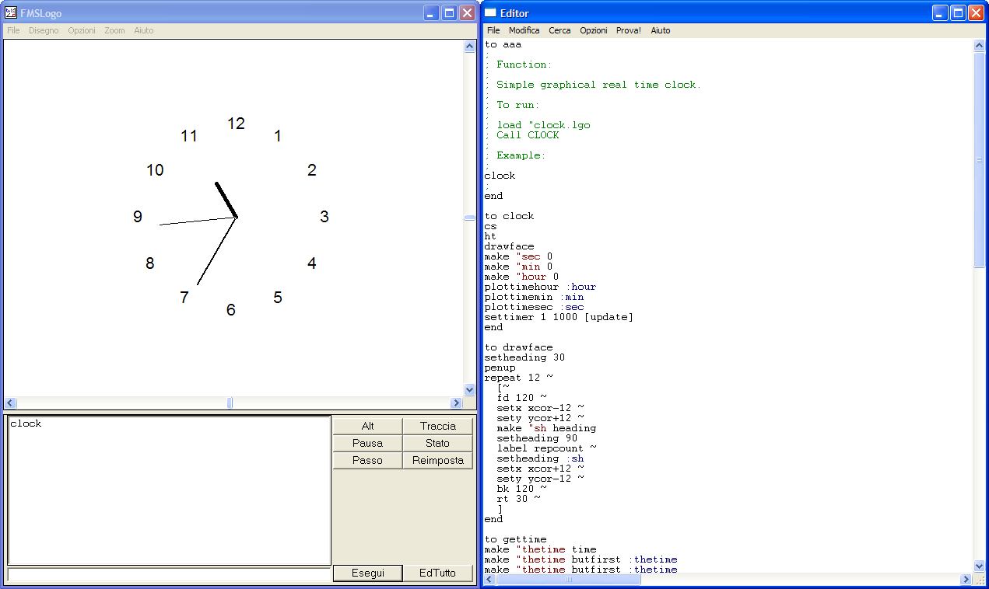
Task: Open Aiuto menu in Editor window
Action: 661,30
